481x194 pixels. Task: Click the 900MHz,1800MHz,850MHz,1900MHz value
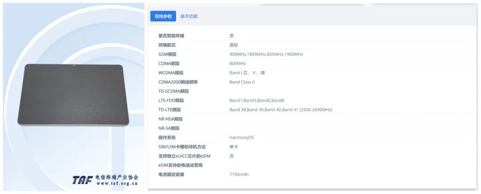click(x=266, y=54)
